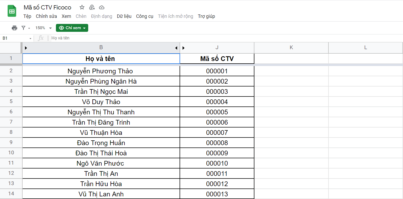Click the fx formula icon
Image resolution: width=403 pixels, height=199 pixels.
click(41, 38)
